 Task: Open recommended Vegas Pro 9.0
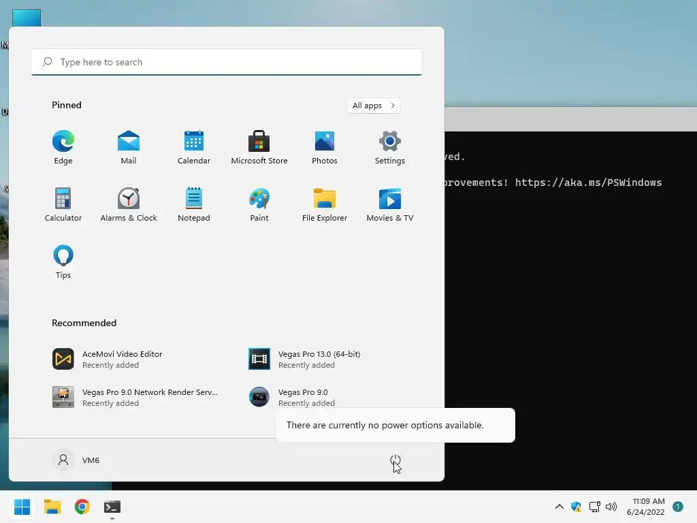(332, 397)
